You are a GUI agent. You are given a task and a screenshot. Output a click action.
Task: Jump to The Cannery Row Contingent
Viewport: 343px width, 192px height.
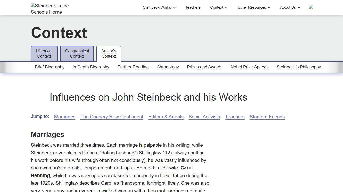[x=112, y=117]
